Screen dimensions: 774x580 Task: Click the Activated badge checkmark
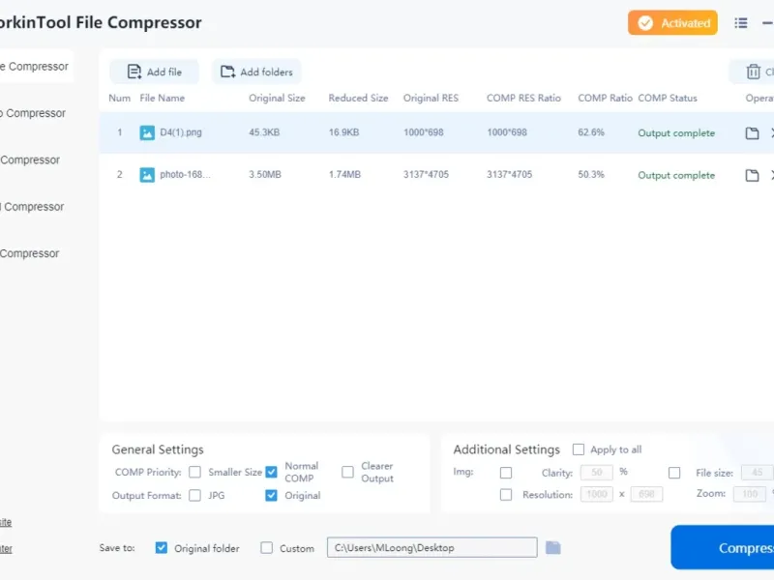coord(645,22)
